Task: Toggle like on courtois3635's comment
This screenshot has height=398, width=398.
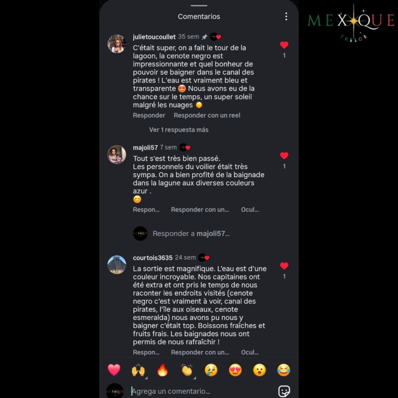Action: click(x=284, y=266)
